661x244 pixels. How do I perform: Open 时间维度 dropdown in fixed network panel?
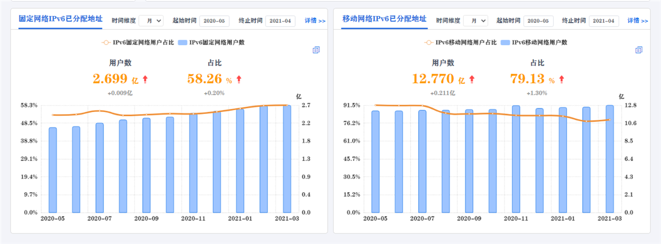point(151,20)
